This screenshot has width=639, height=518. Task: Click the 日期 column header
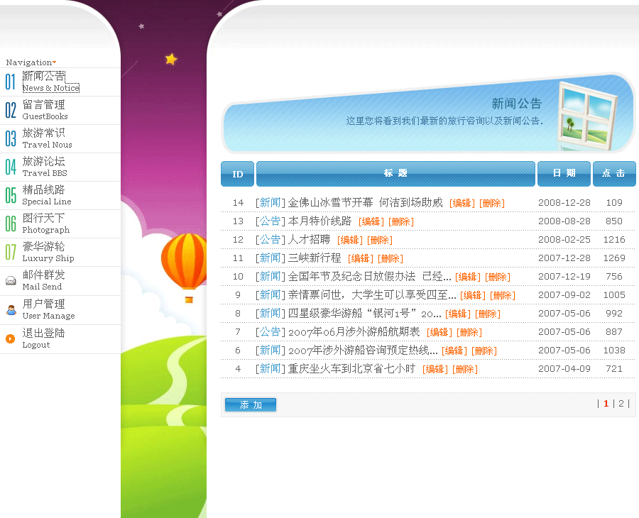[x=564, y=173]
